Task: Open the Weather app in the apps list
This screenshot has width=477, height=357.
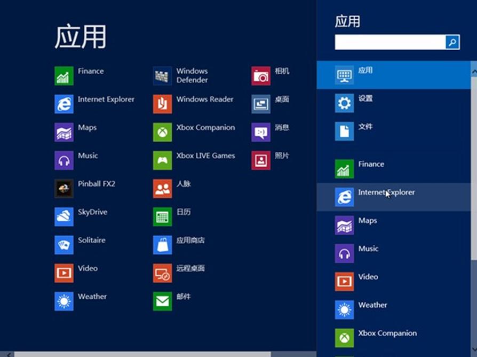Action: (64, 301)
